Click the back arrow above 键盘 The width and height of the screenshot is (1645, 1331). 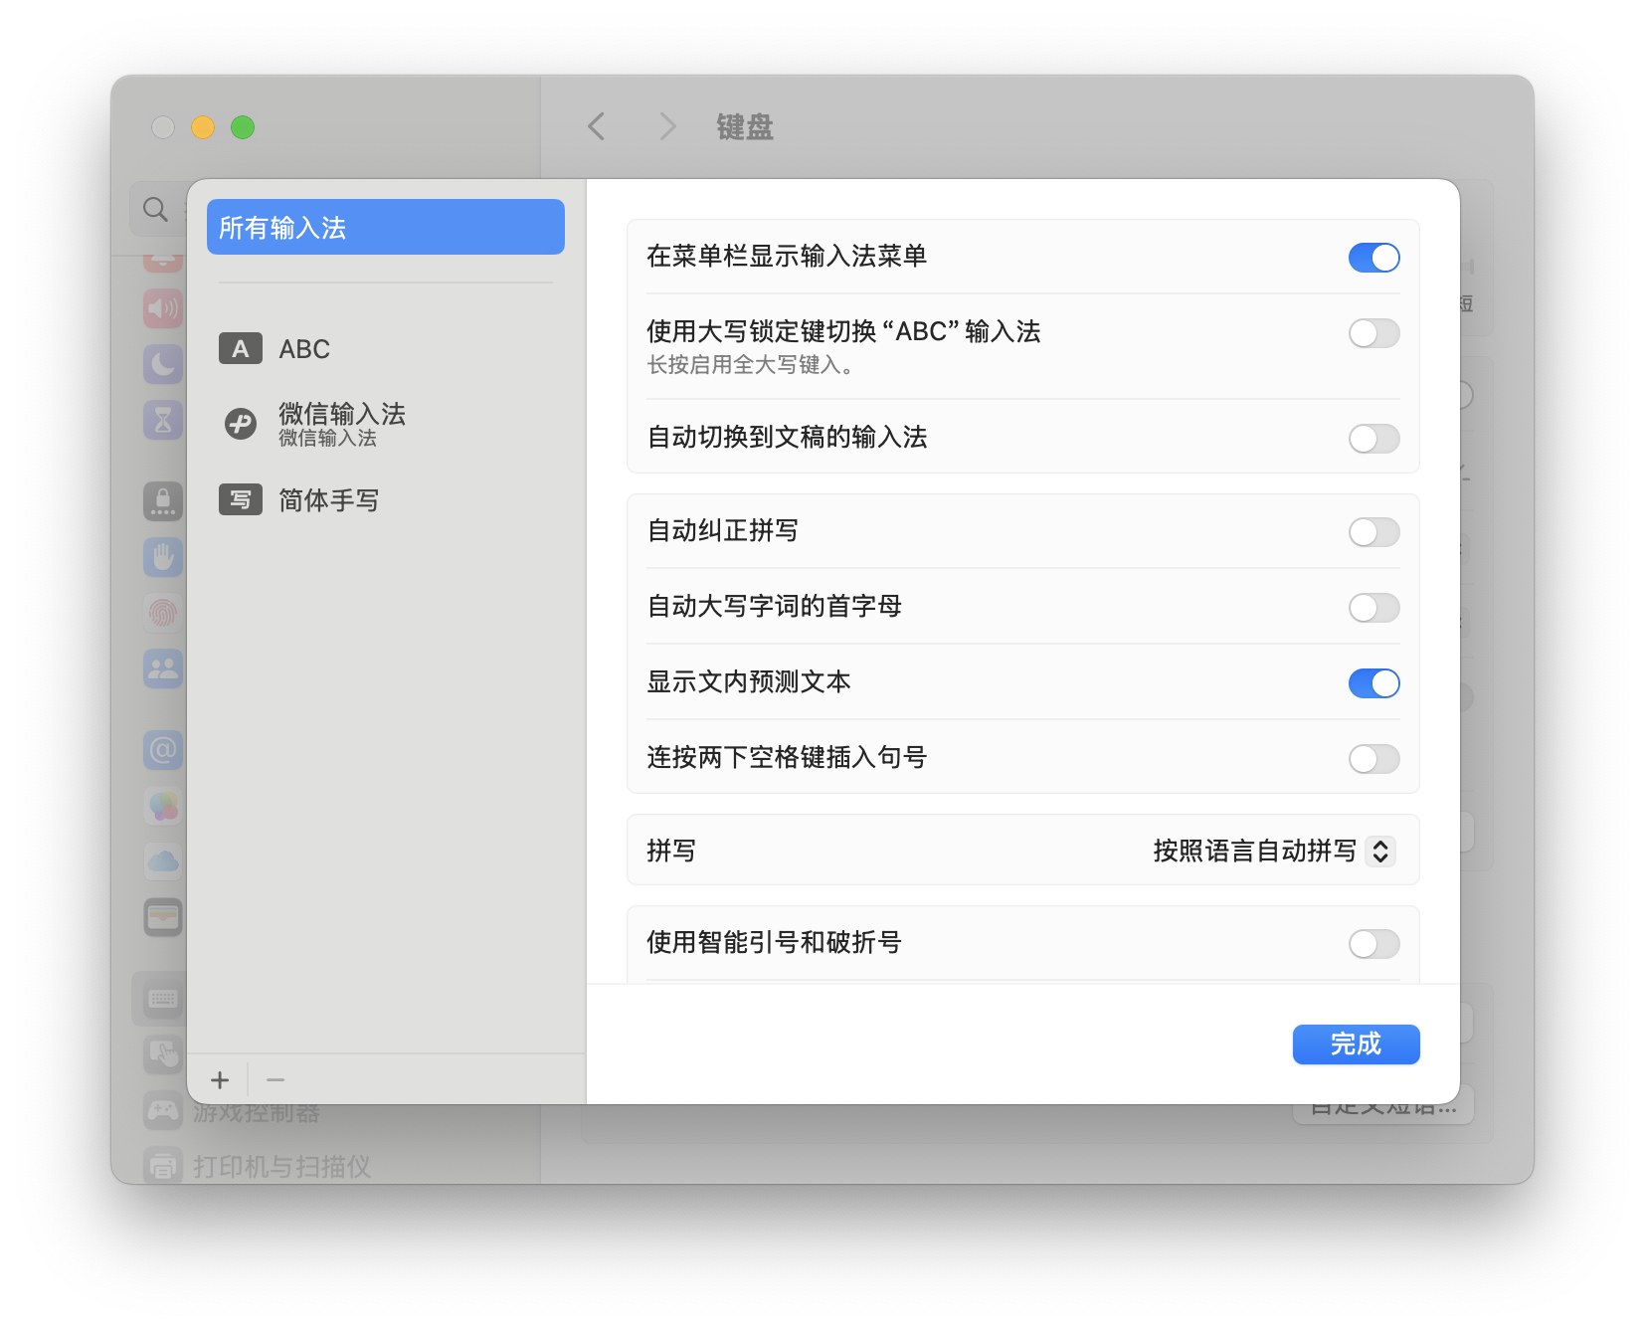click(596, 127)
